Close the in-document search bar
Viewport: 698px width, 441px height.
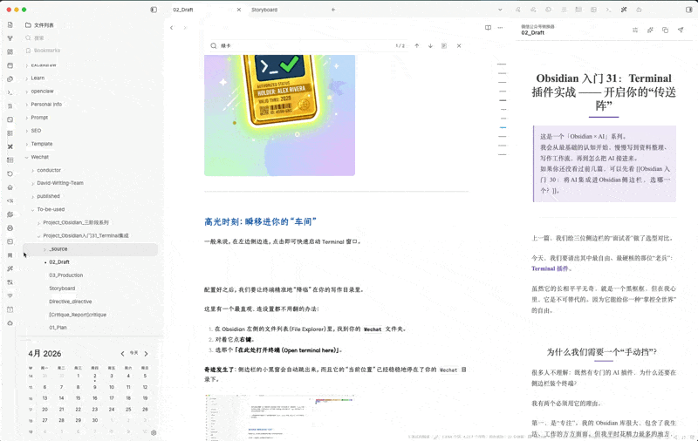(459, 46)
